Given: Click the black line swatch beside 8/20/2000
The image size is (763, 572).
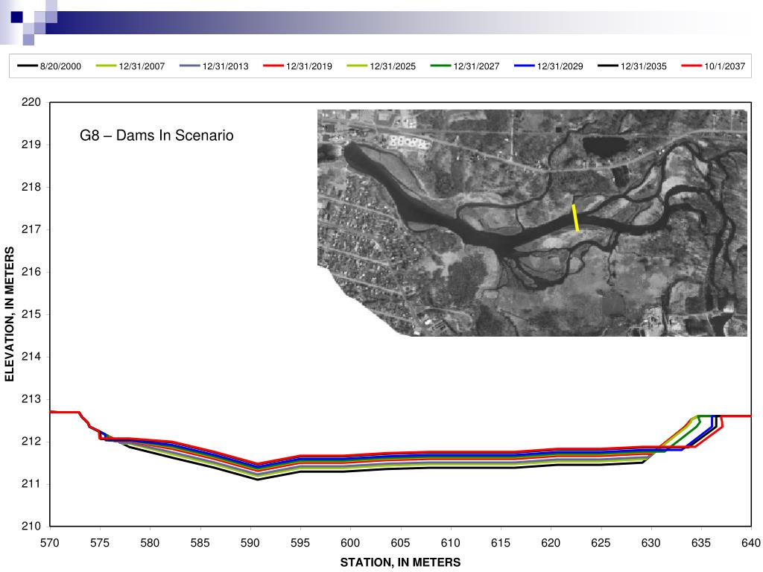Looking at the screenshot, I should coord(28,66).
